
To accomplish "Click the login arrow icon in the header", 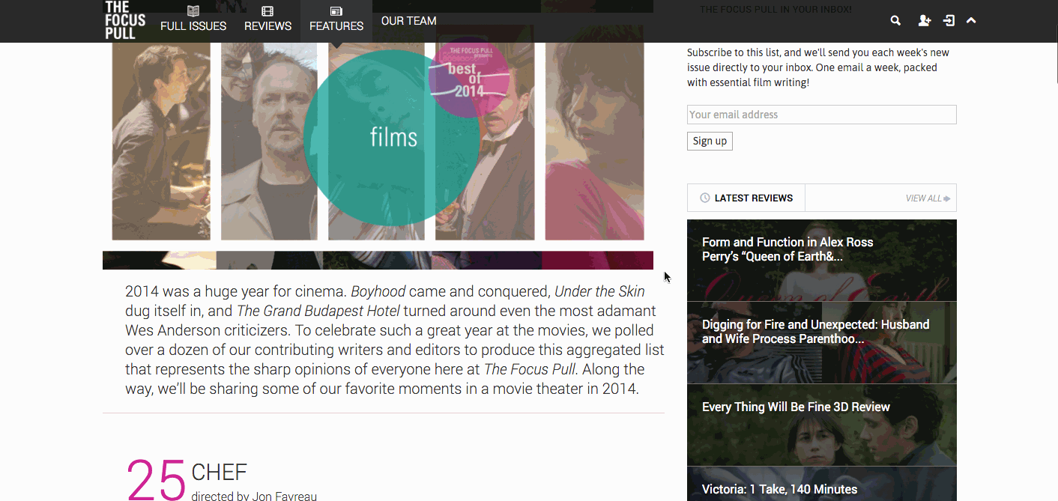I will click(x=949, y=21).
